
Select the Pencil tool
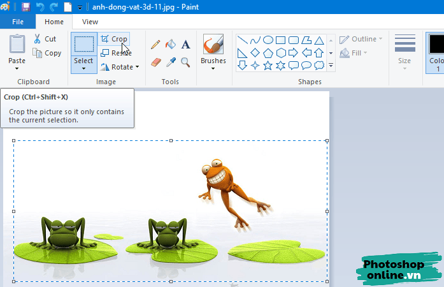pos(155,45)
